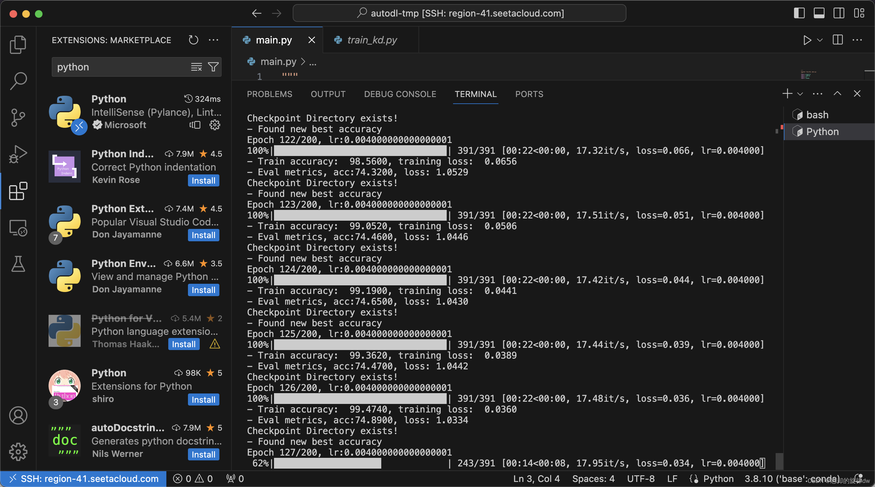Open the Testing flask view
This screenshot has height=487, width=875.
pos(18,264)
